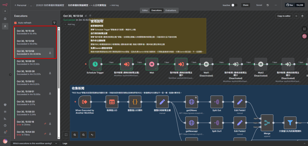308x146 pixels.
Task: Retry the 15:54:30 failed execution icon
Action: pos(45,134)
